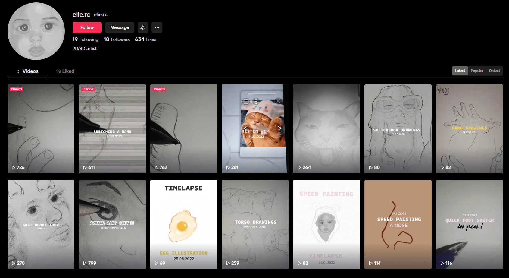Click the next arrow on the Kitten WIP thumbnail
Screen dimensions: 509x278
point(279,128)
